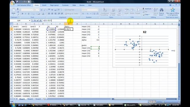
Task: Open the font name dropdown
Action: pyautogui.click(x=33, y=10)
